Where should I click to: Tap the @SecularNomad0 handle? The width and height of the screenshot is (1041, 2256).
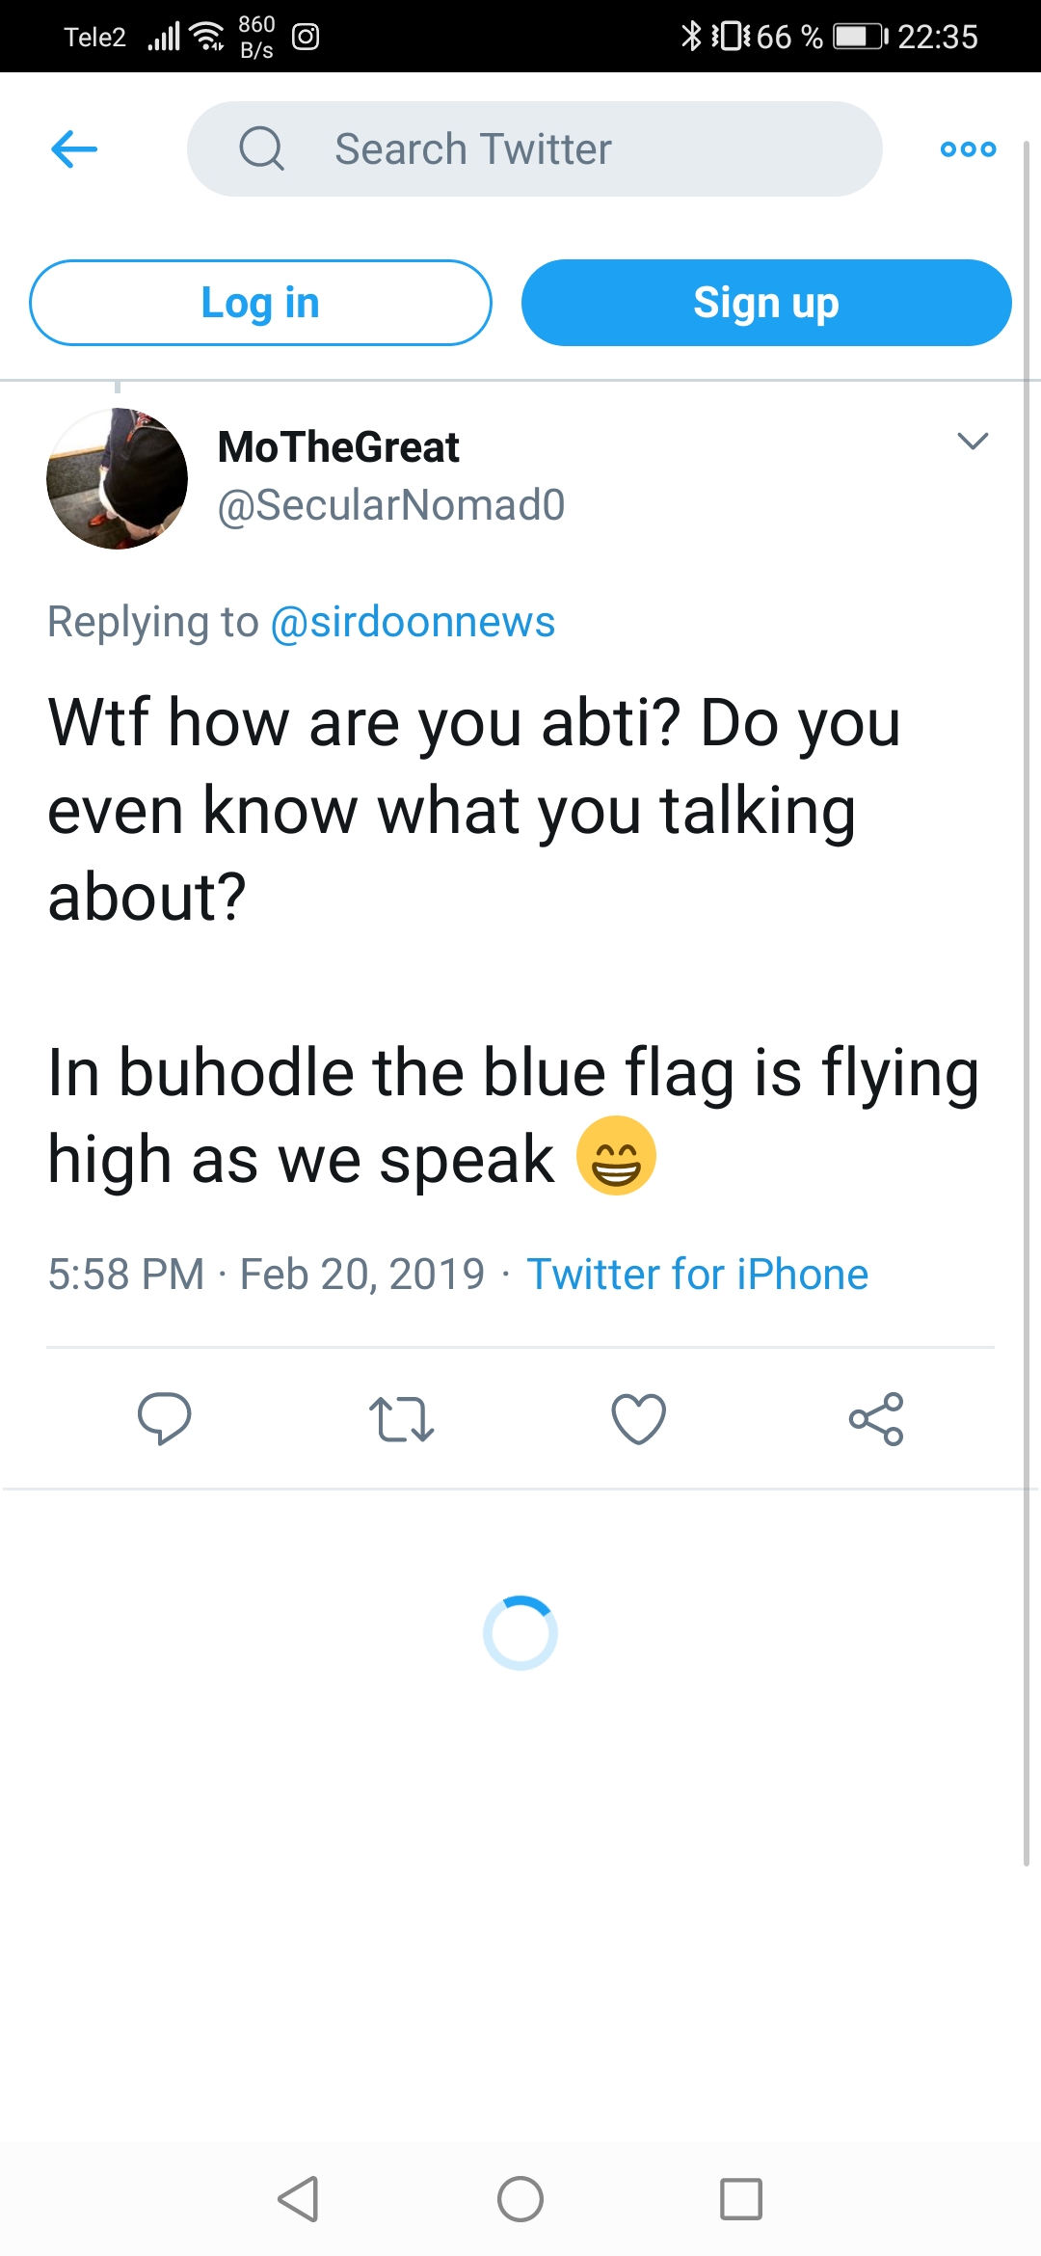[391, 505]
